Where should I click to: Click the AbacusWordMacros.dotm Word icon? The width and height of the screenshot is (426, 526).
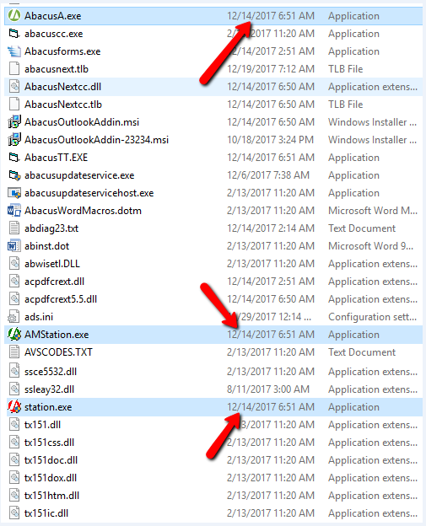click(x=14, y=211)
